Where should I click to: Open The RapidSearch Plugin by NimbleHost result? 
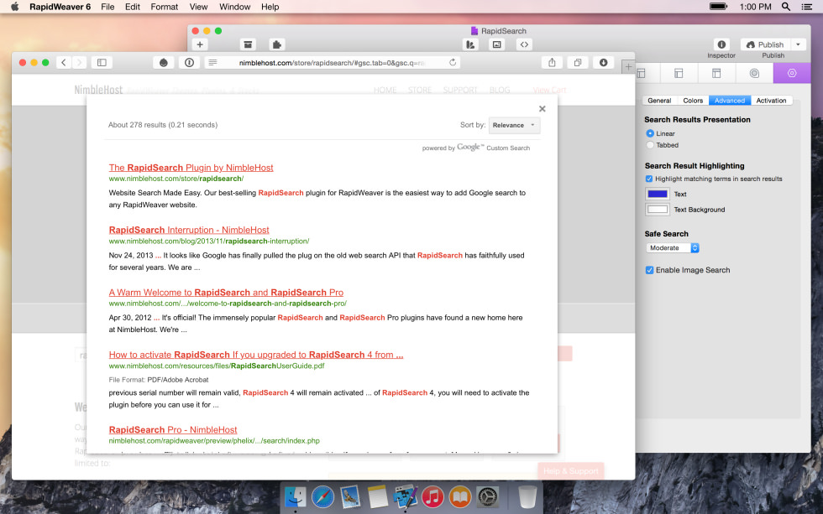[191, 168]
